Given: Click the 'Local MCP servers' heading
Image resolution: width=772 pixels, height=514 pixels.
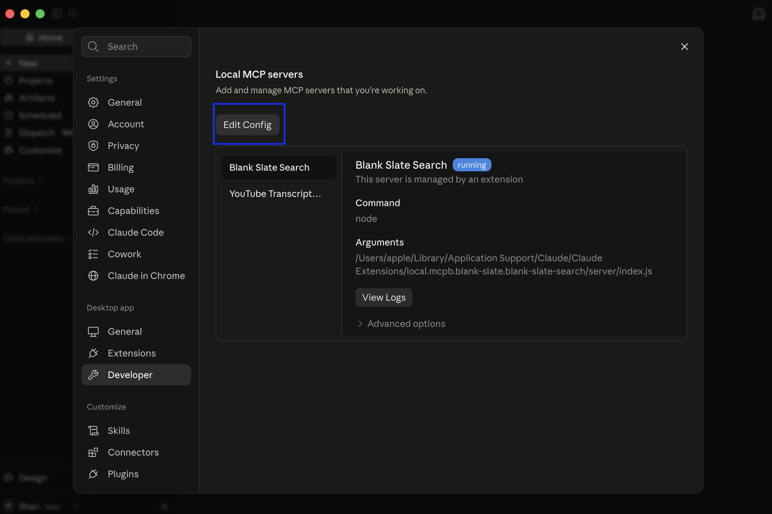Looking at the screenshot, I should pyautogui.click(x=259, y=74).
